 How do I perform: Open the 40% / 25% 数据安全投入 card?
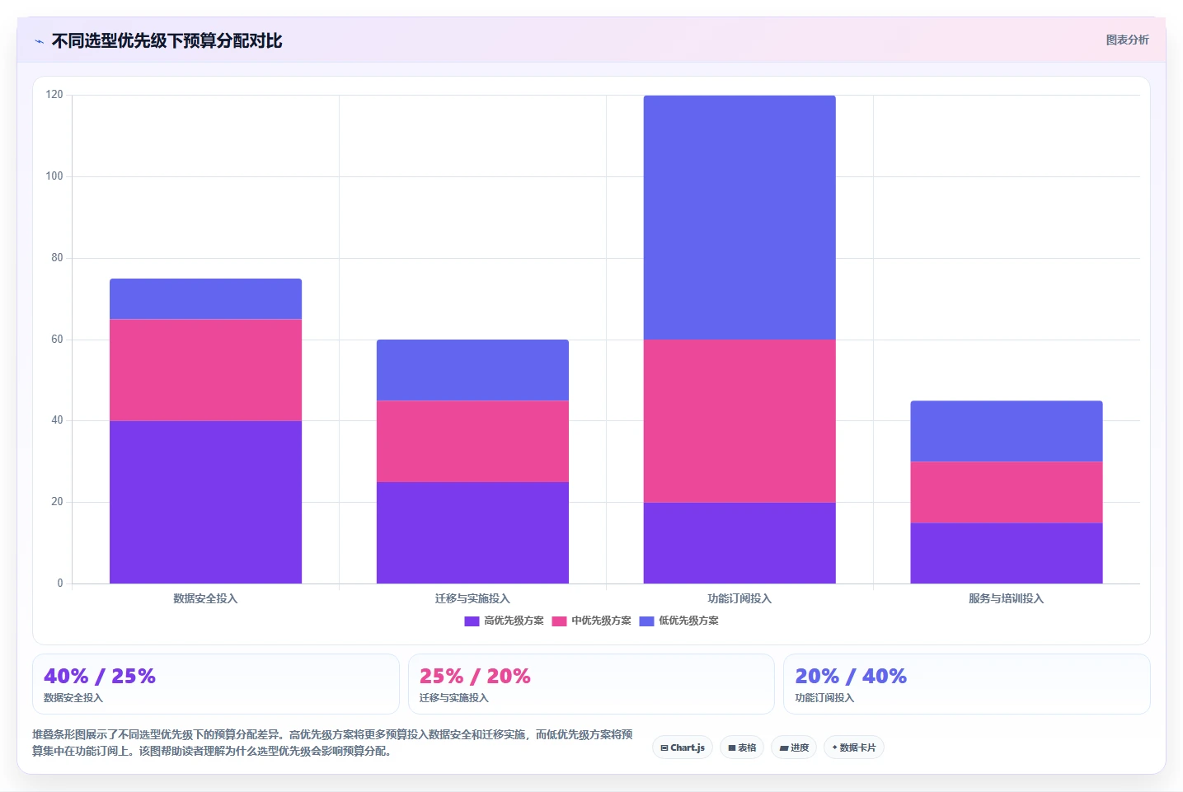[x=216, y=684]
